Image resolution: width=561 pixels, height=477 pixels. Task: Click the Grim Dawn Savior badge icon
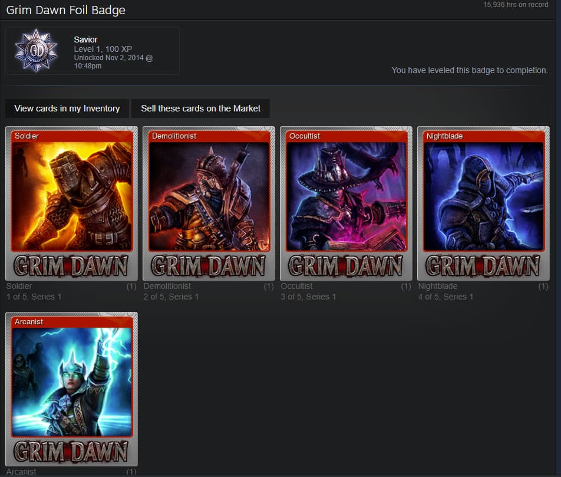tap(37, 50)
